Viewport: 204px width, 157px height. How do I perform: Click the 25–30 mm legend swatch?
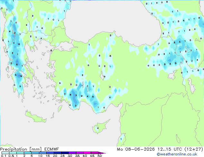pyautogui.click(x=65, y=153)
